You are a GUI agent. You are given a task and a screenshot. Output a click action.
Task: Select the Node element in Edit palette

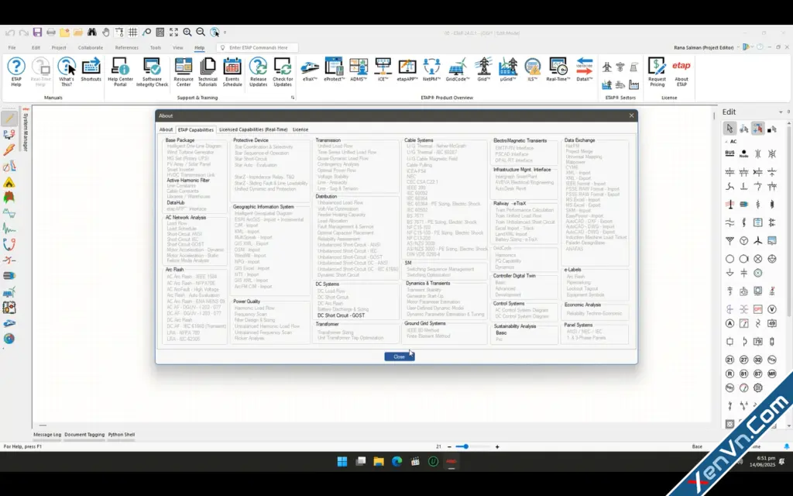click(x=743, y=153)
